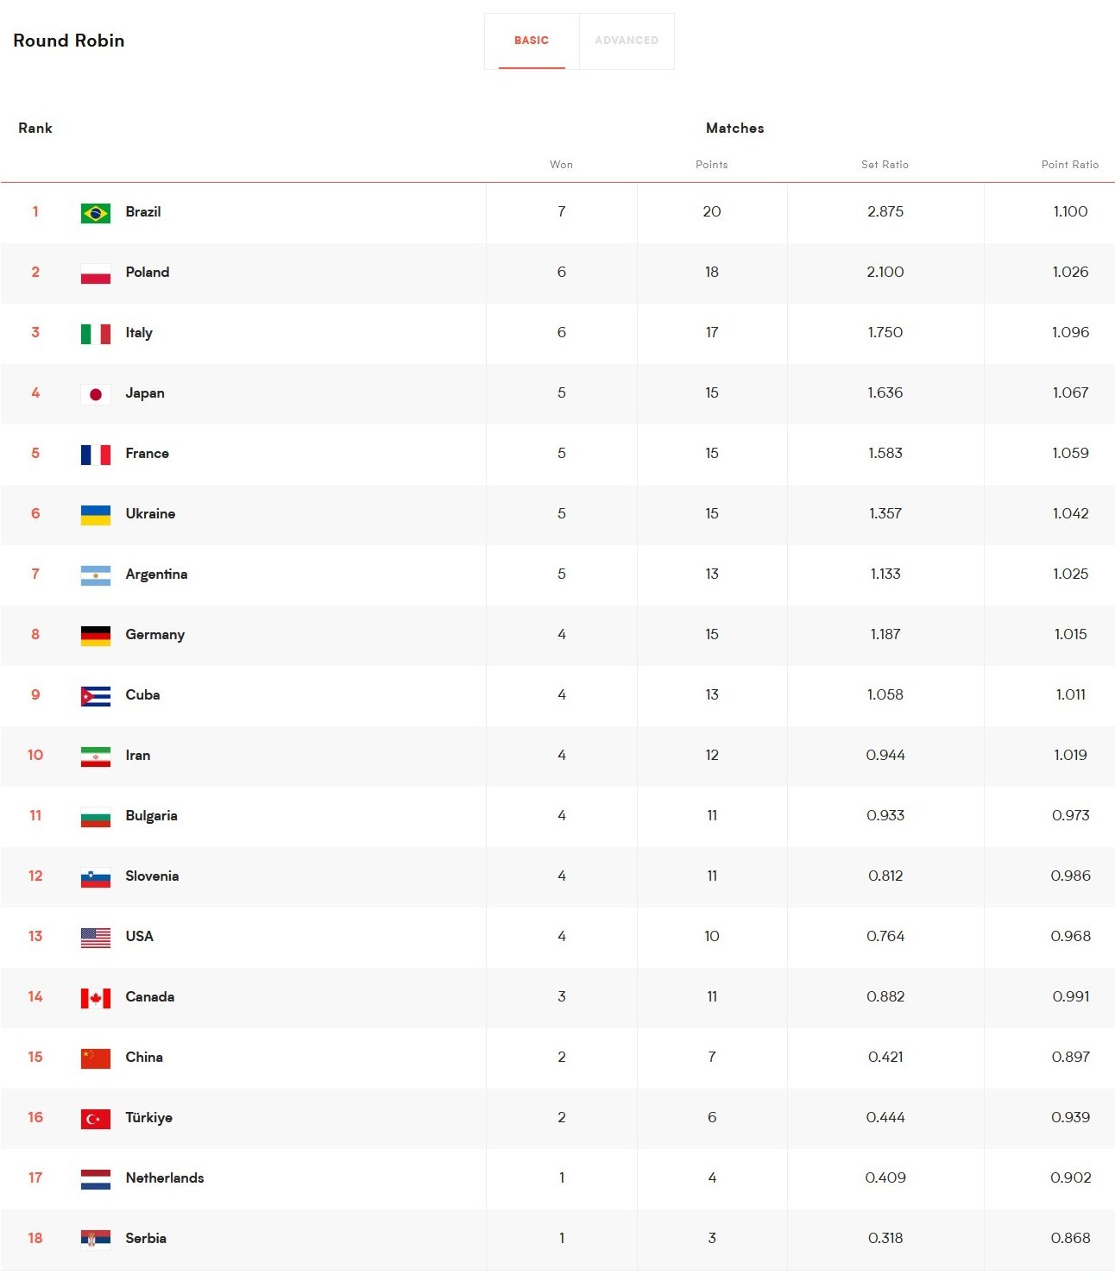1115x1281 pixels.
Task: Open the Netherlands team name
Action: pyautogui.click(x=165, y=1177)
